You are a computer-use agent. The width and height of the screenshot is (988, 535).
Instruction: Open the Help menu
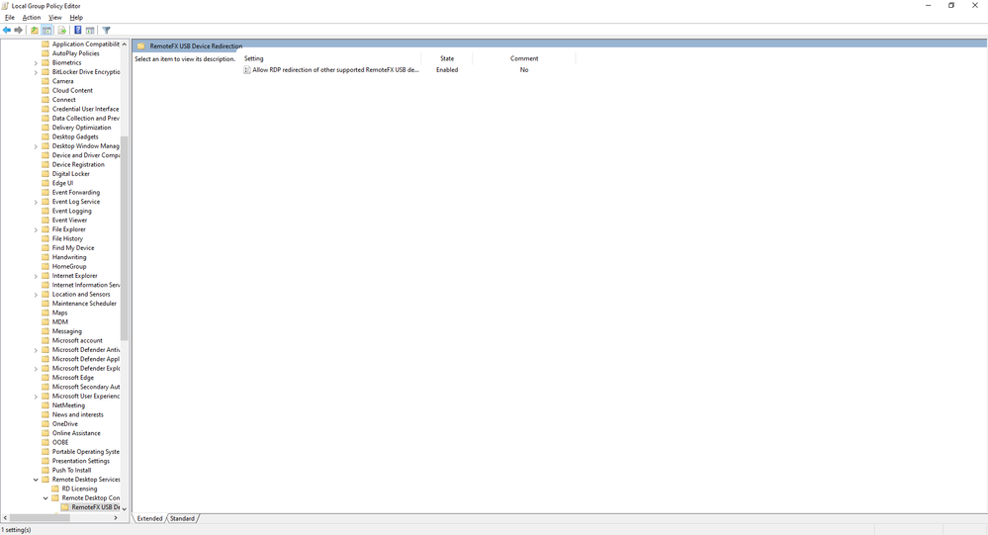click(76, 18)
